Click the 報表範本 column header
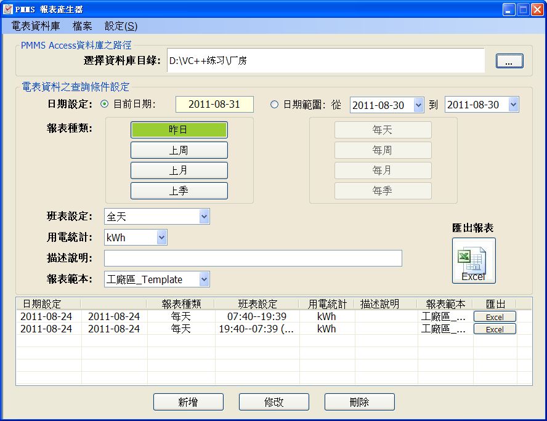The height and width of the screenshot is (421, 547). coord(445,304)
